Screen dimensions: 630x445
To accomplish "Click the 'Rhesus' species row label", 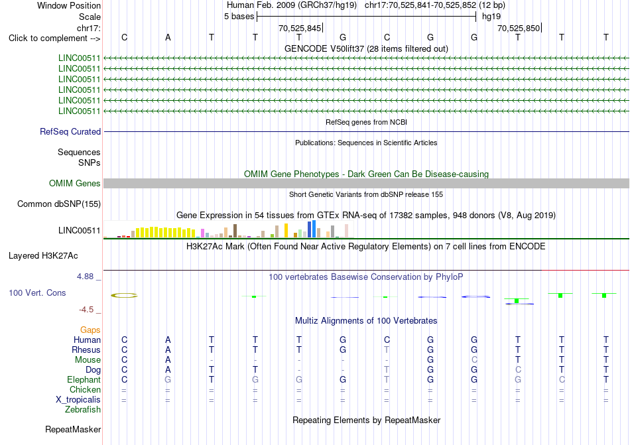I will pyautogui.click(x=86, y=350).
